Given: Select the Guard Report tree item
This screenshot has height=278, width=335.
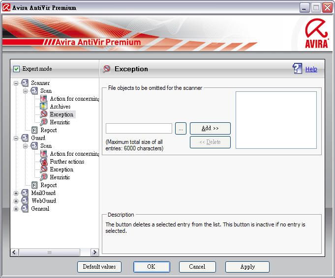Looking at the screenshot, I should click(x=48, y=185).
